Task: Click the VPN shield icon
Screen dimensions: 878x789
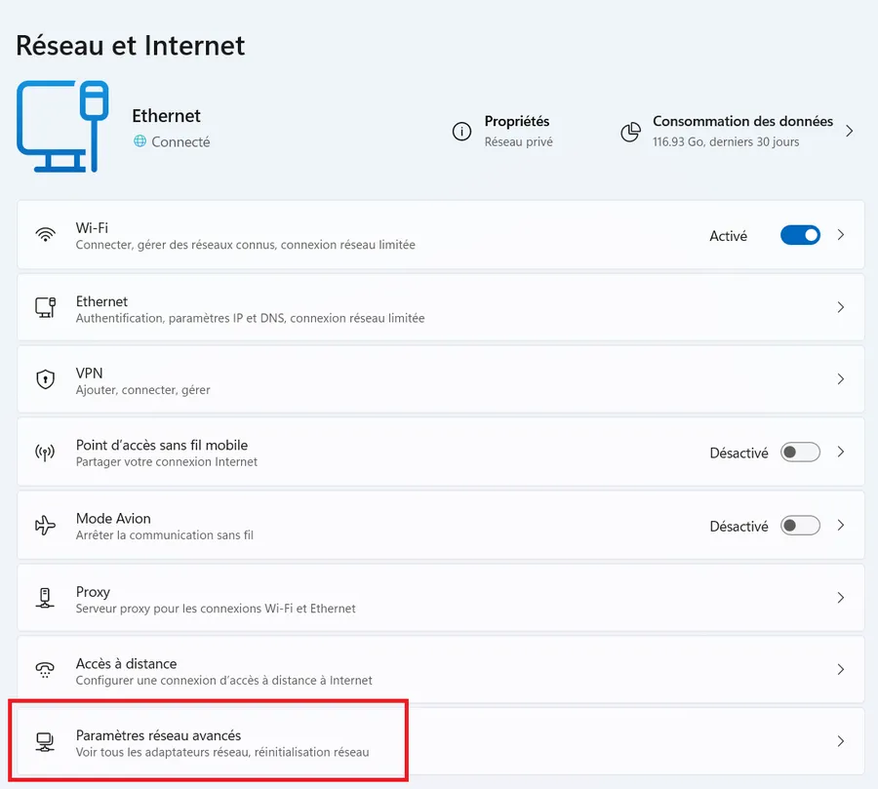Action: pyautogui.click(x=45, y=379)
